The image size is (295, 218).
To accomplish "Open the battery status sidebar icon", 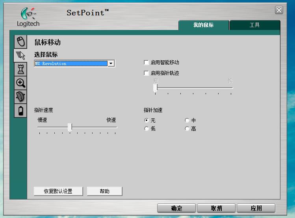I will point(20,110).
